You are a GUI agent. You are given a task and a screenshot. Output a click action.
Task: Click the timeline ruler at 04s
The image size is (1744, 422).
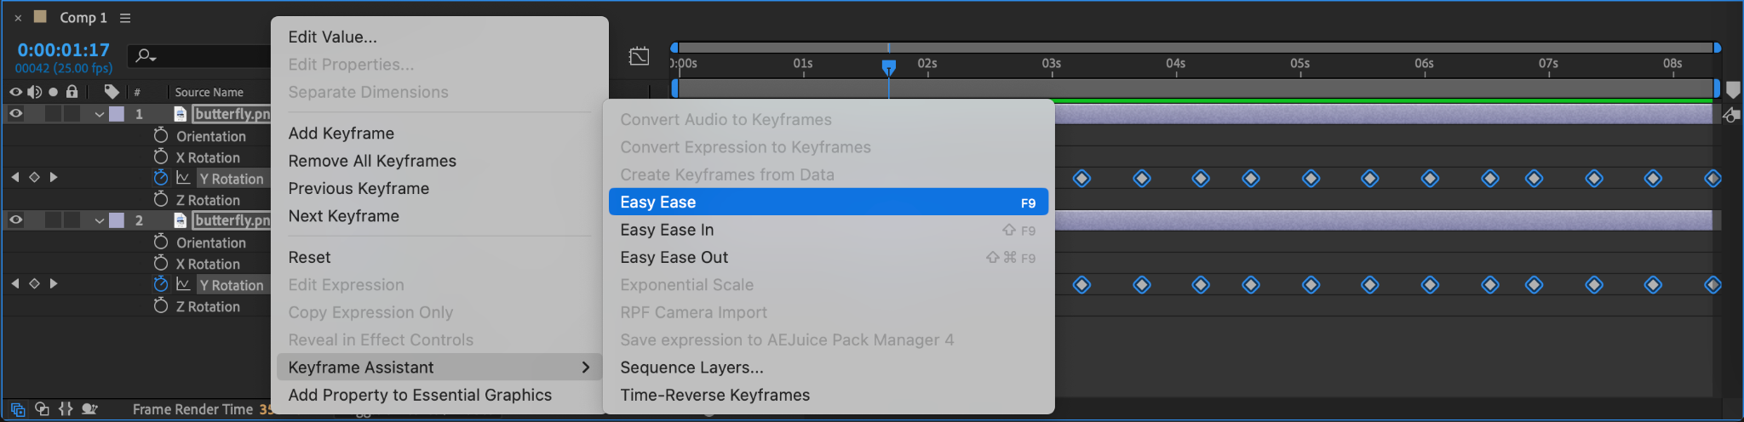(x=1176, y=64)
